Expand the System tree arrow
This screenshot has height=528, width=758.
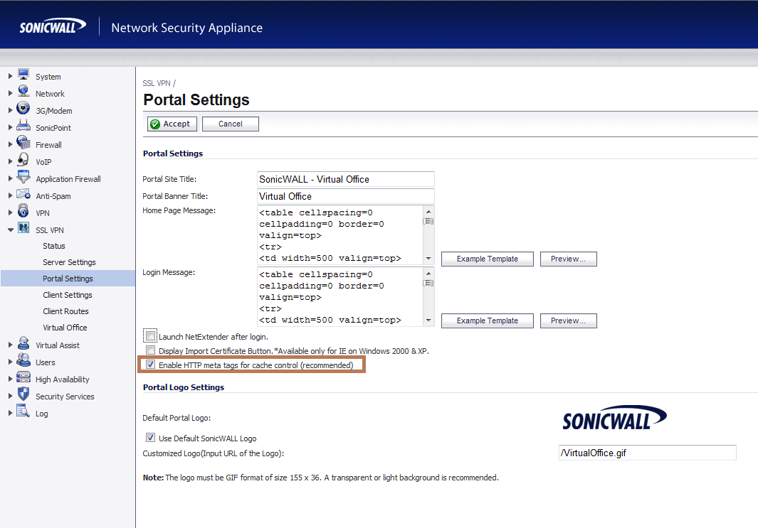tap(10, 76)
